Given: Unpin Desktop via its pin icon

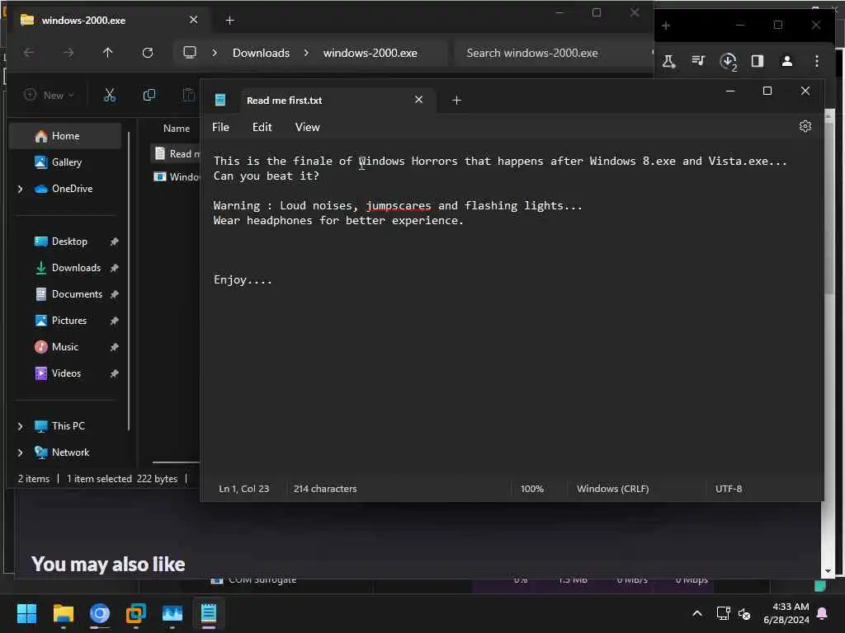Looking at the screenshot, I should point(114,241).
